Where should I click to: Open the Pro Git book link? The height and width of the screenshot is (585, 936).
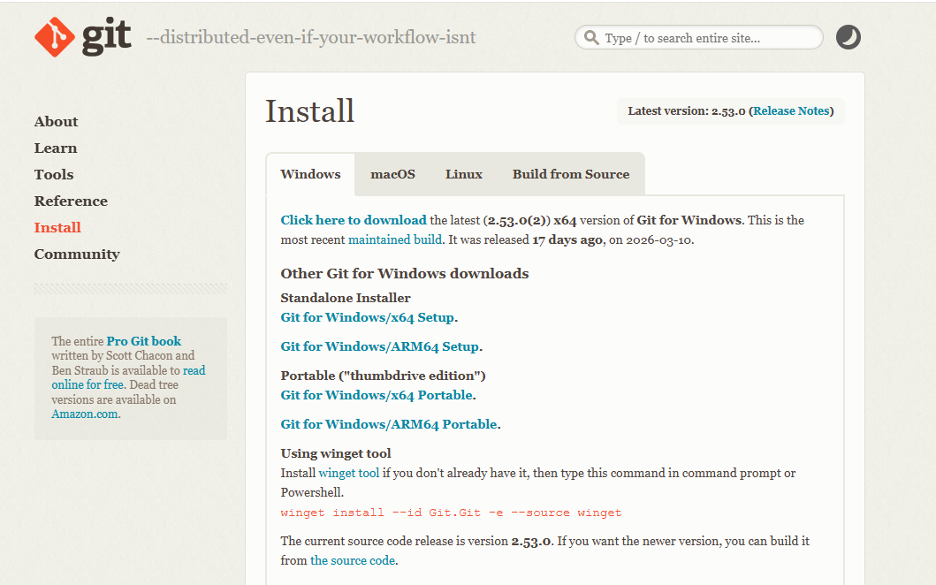pos(144,341)
